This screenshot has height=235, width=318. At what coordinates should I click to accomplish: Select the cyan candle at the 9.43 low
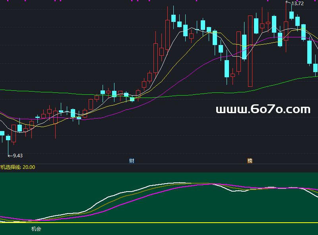click(x=8, y=138)
